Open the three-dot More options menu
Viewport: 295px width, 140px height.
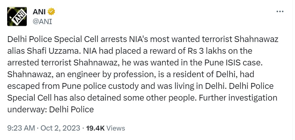click(x=280, y=11)
